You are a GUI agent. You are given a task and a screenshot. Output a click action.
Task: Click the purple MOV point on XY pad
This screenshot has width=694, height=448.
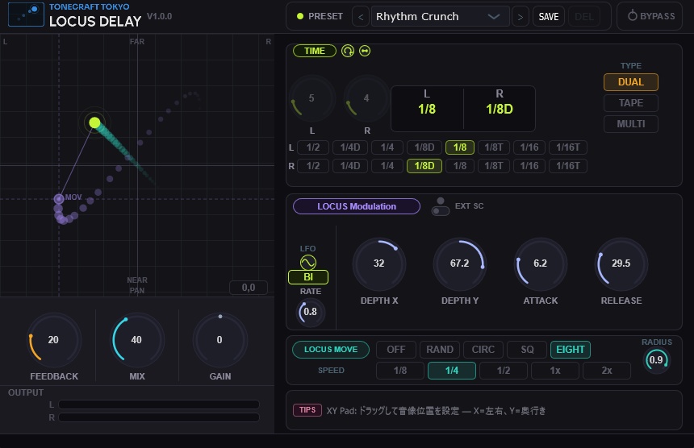[58, 199]
